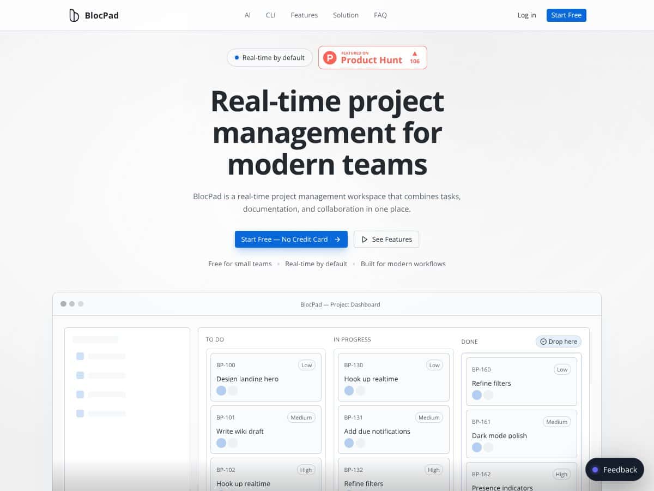Click the Drop here chip
The width and height of the screenshot is (654, 491).
pyautogui.click(x=559, y=342)
